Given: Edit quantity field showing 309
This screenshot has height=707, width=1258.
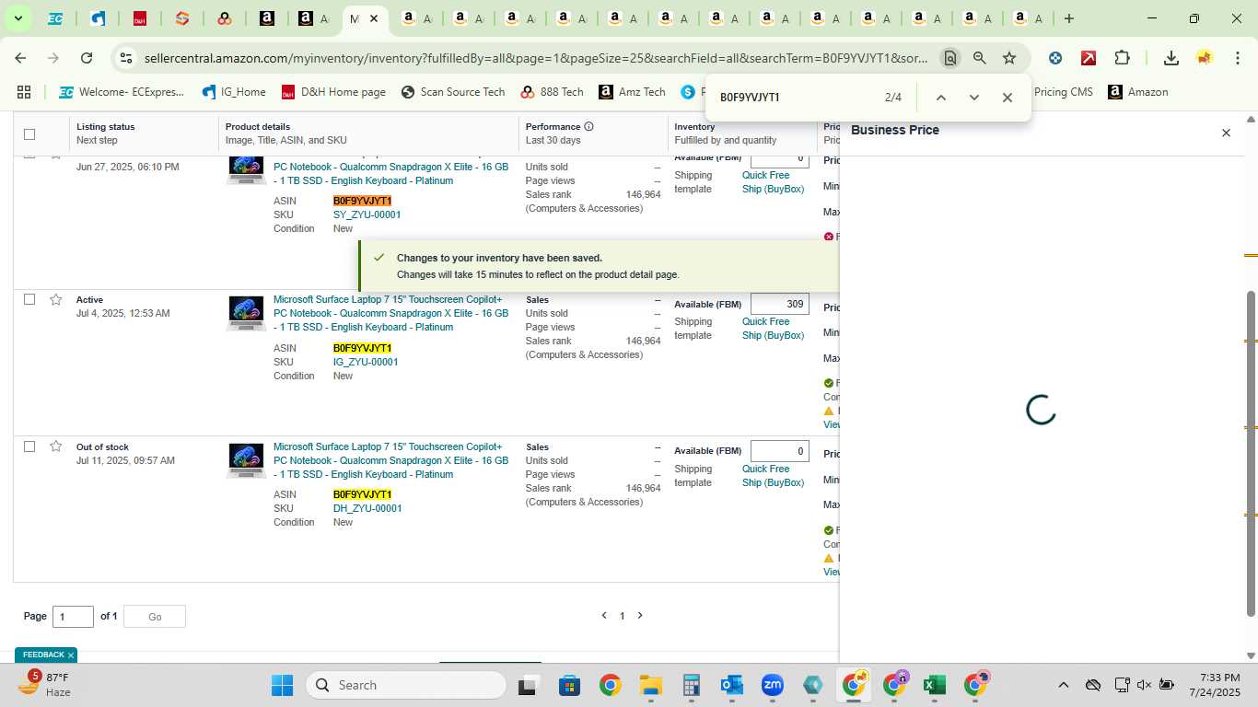Looking at the screenshot, I should tap(779, 304).
